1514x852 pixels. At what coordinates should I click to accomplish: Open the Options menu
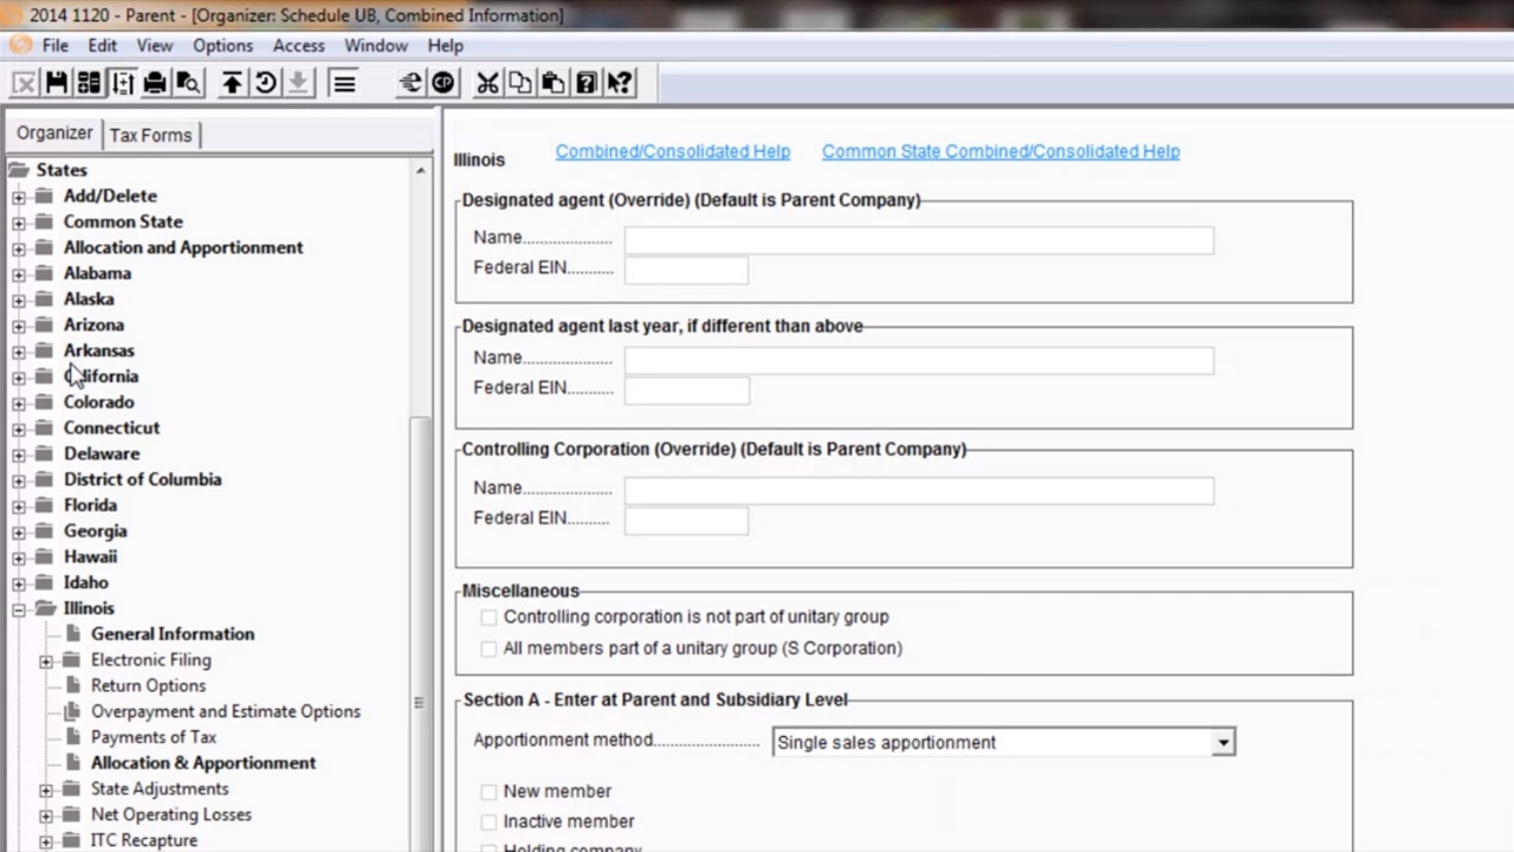tap(222, 46)
